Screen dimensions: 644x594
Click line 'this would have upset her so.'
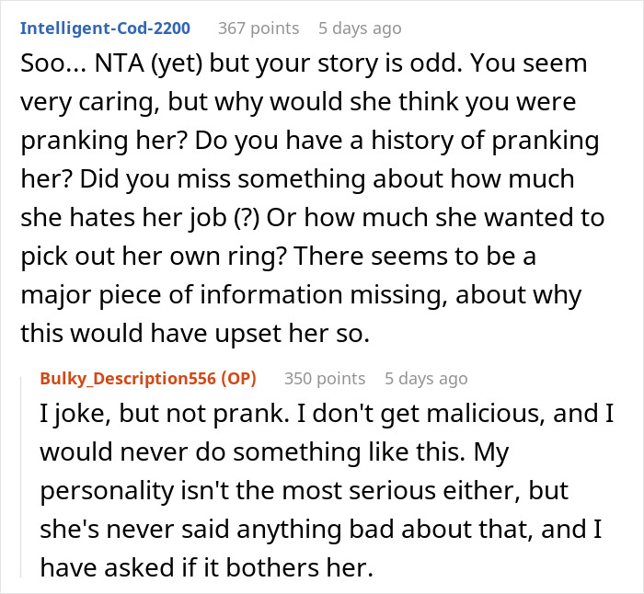pos(195,333)
